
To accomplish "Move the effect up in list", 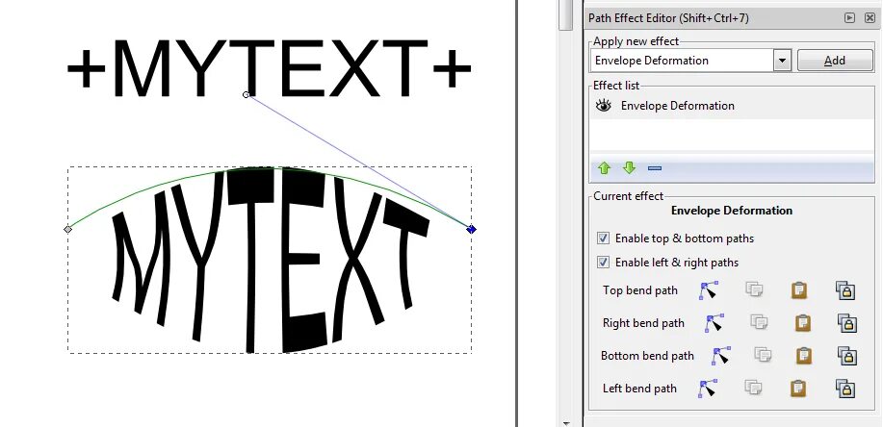I will pos(605,167).
